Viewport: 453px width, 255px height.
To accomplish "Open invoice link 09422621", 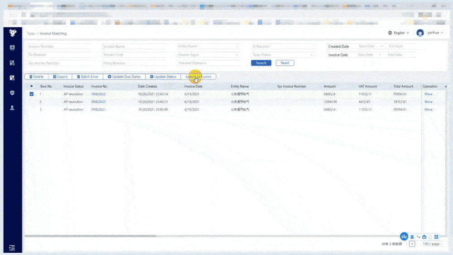I will point(98,109).
